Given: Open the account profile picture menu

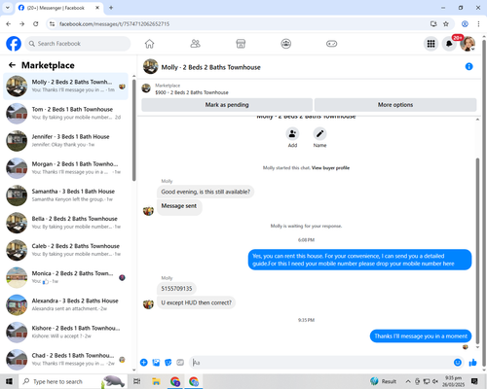Looking at the screenshot, I should [x=468, y=44].
